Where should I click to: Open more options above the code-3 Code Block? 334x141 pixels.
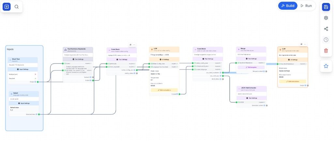pyautogui.click(x=134, y=45)
